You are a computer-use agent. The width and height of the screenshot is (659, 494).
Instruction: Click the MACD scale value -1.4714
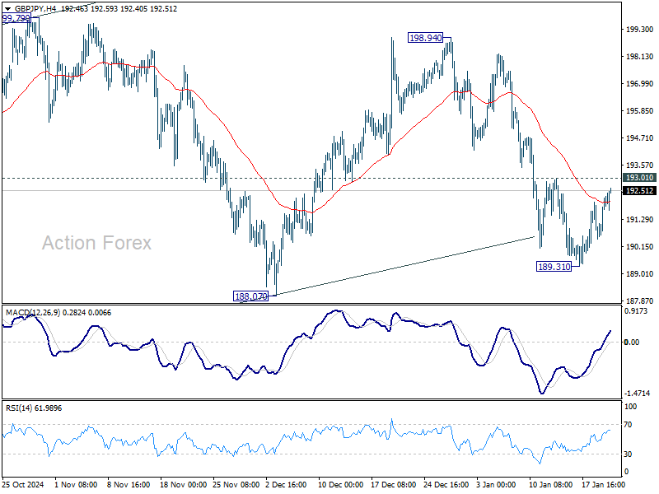coord(637,394)
